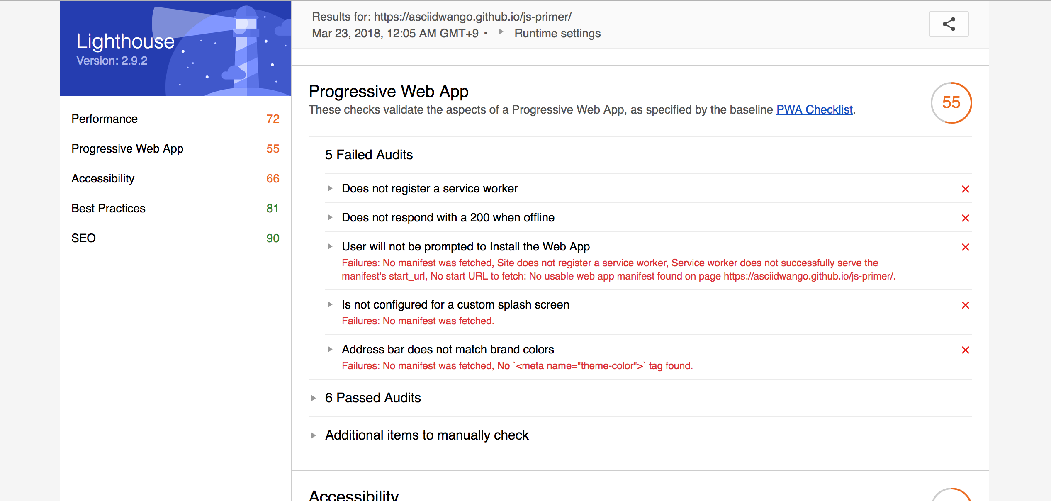Expand the custom splash screen audit
1051x501 pixels.
330,305
